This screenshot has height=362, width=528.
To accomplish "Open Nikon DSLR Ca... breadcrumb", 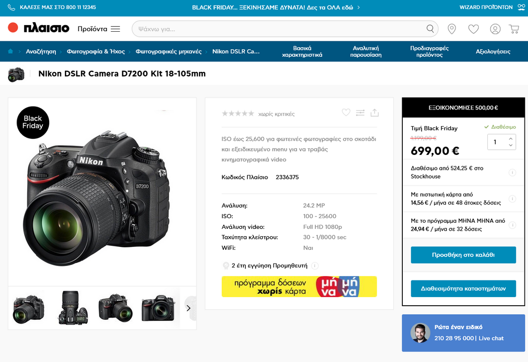I will click(x=236, y=51).
